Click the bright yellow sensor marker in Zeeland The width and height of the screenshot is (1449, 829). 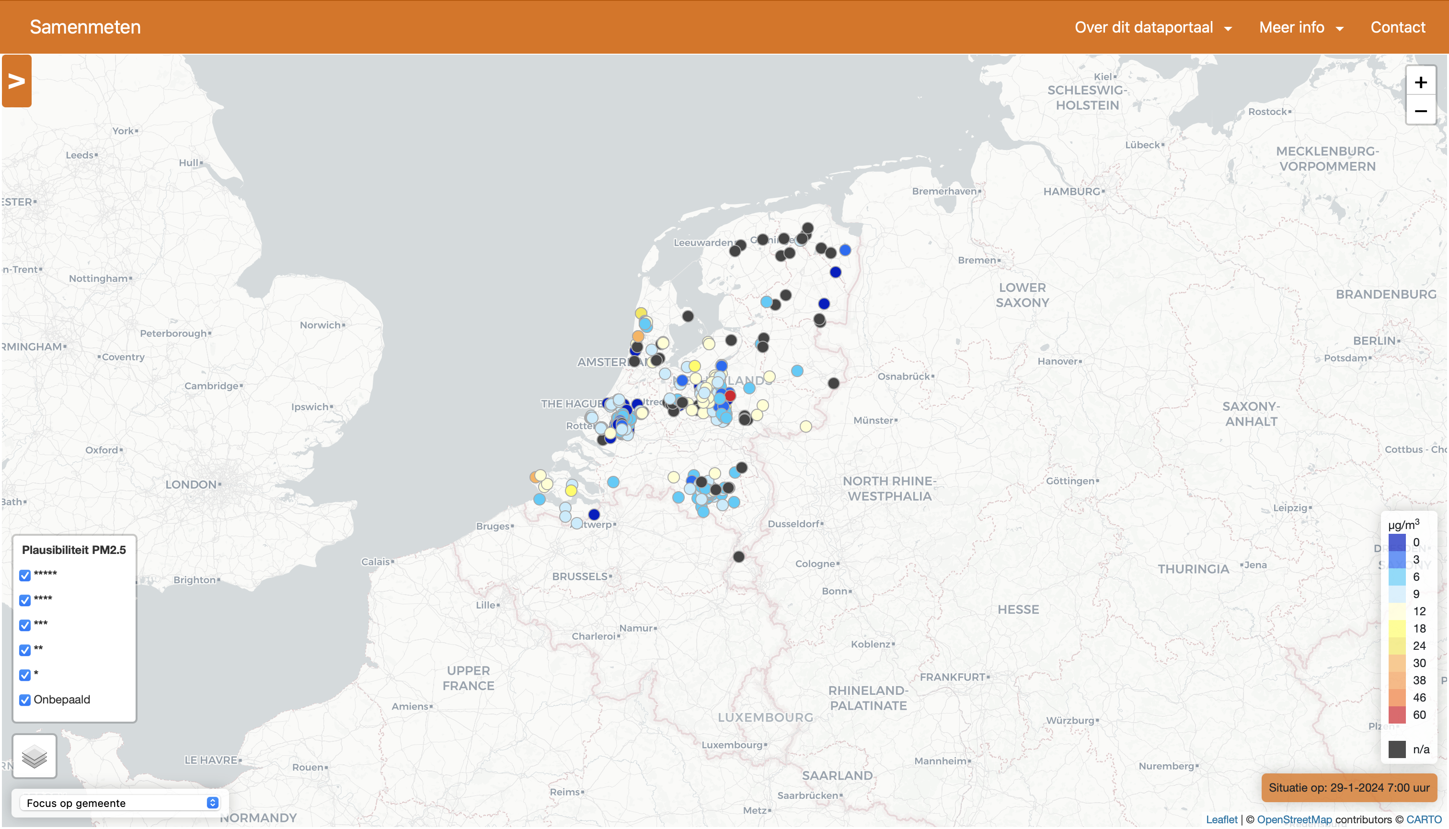coord(571,491)
